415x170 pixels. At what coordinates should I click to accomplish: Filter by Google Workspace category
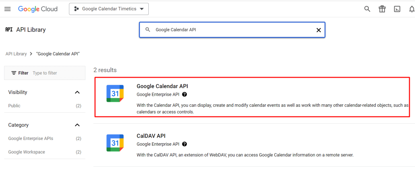point(27,152)
